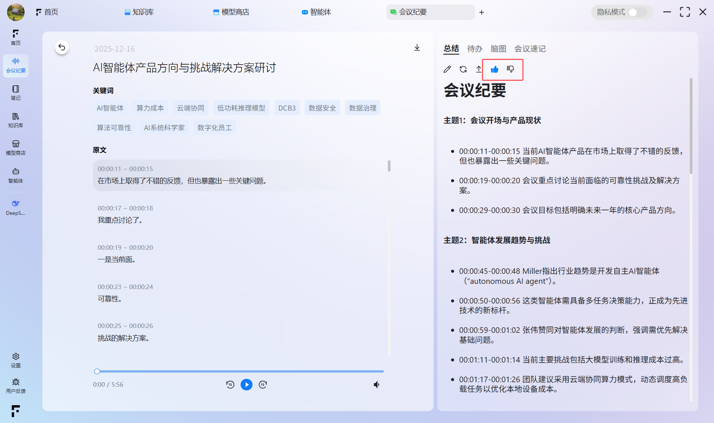Image resolution: width=714 pixels, height=423 pixels.
Task: Click the back arrow button
Action: point(62,47)
